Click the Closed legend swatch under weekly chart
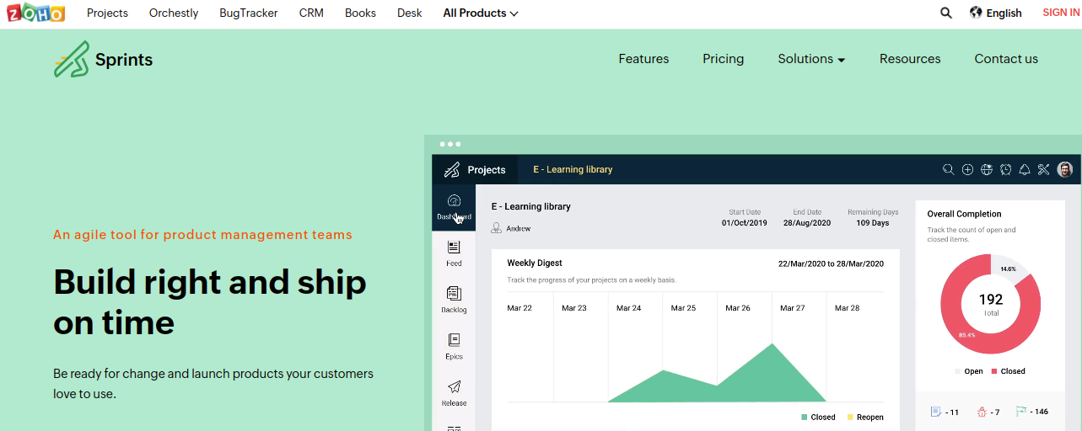Viewport: 1082px width, 431px height. click(805, 418)
